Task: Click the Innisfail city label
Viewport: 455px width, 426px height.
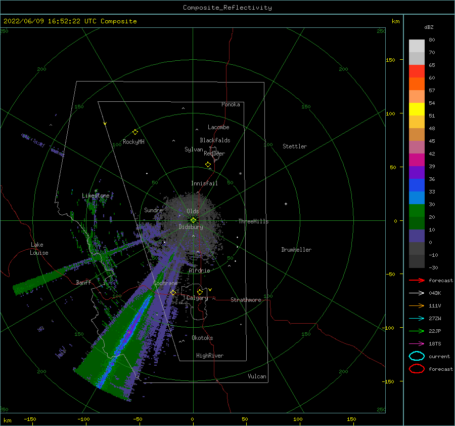Action: [204, 183]
